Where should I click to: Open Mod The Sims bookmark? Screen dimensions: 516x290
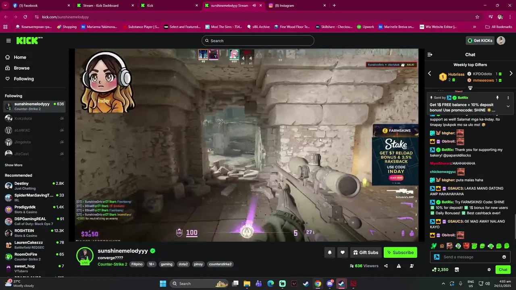click(224, 27)
